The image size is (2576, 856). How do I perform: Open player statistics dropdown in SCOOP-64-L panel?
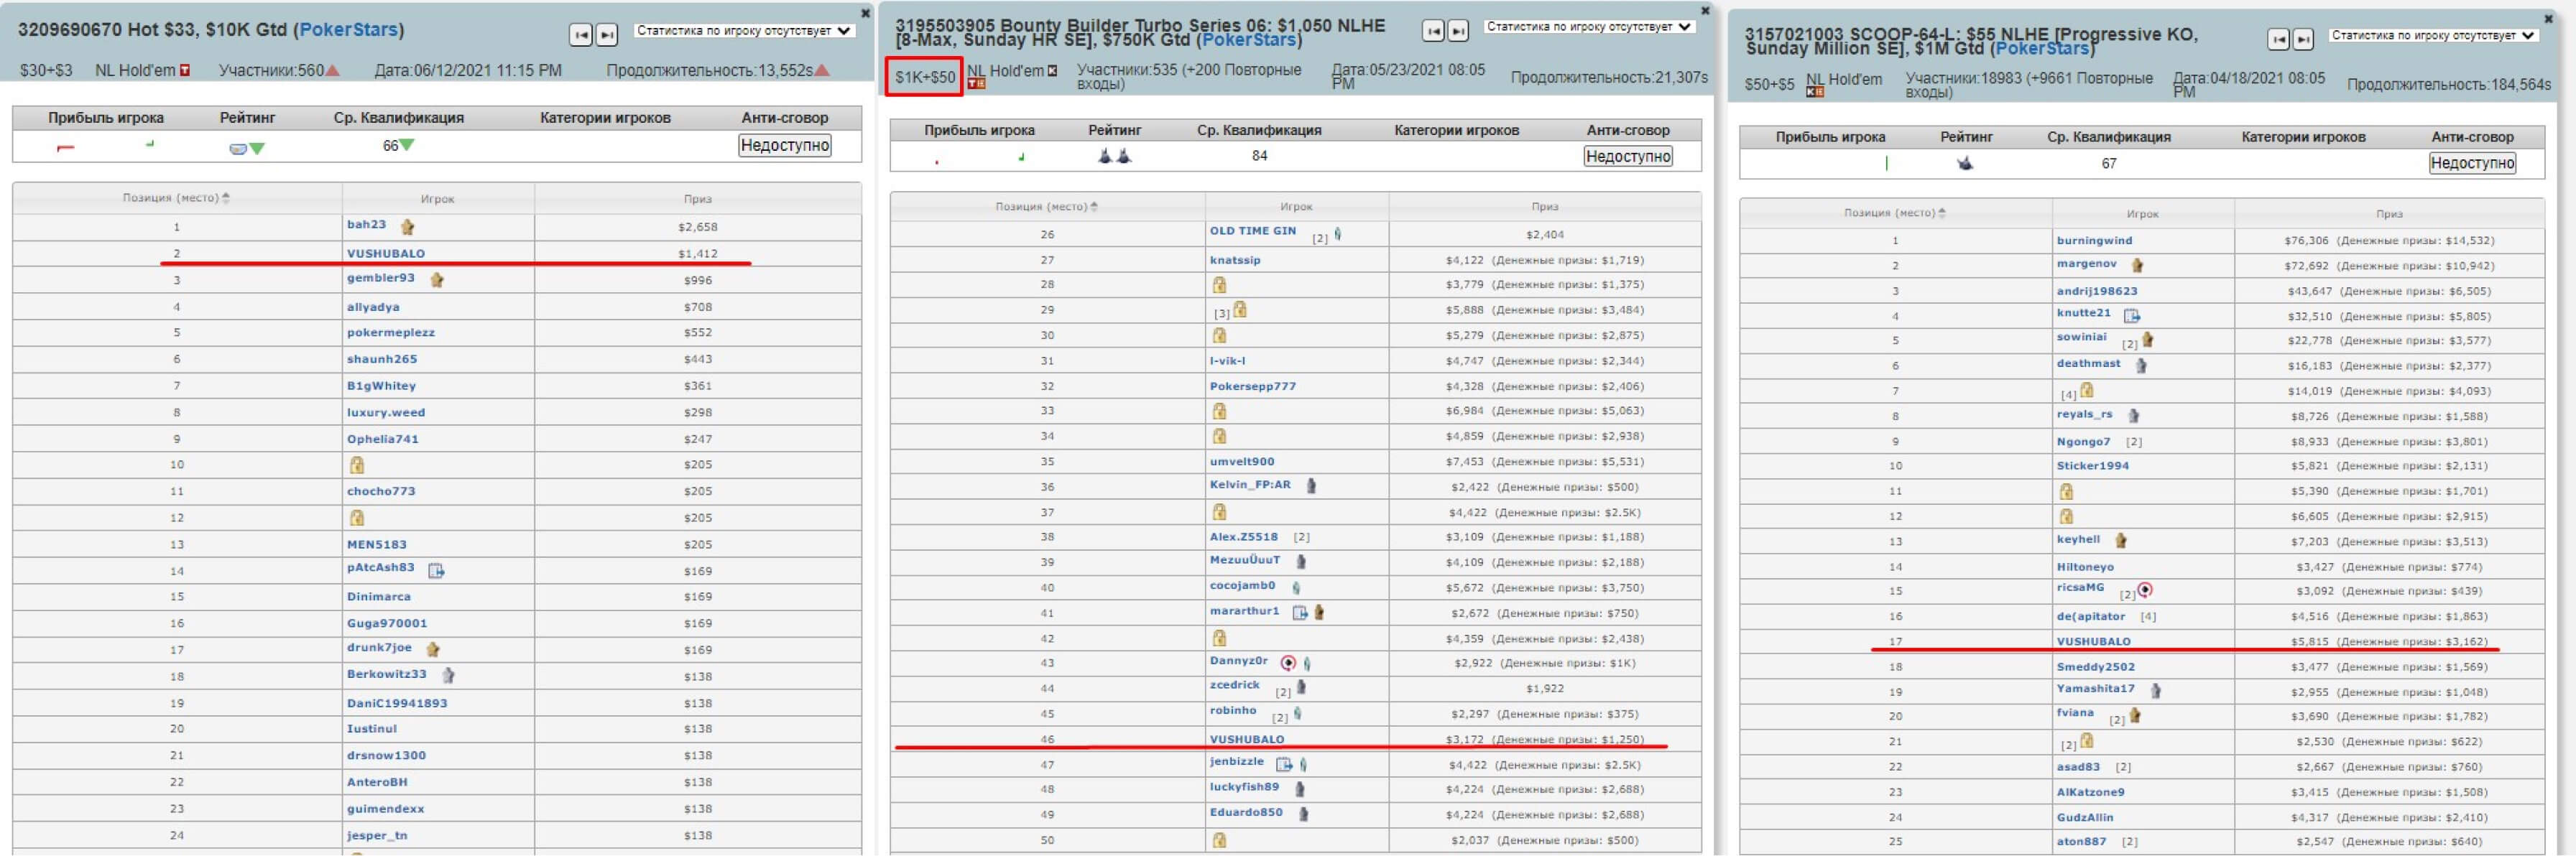pyautogui.click(x=2434, y=35)
